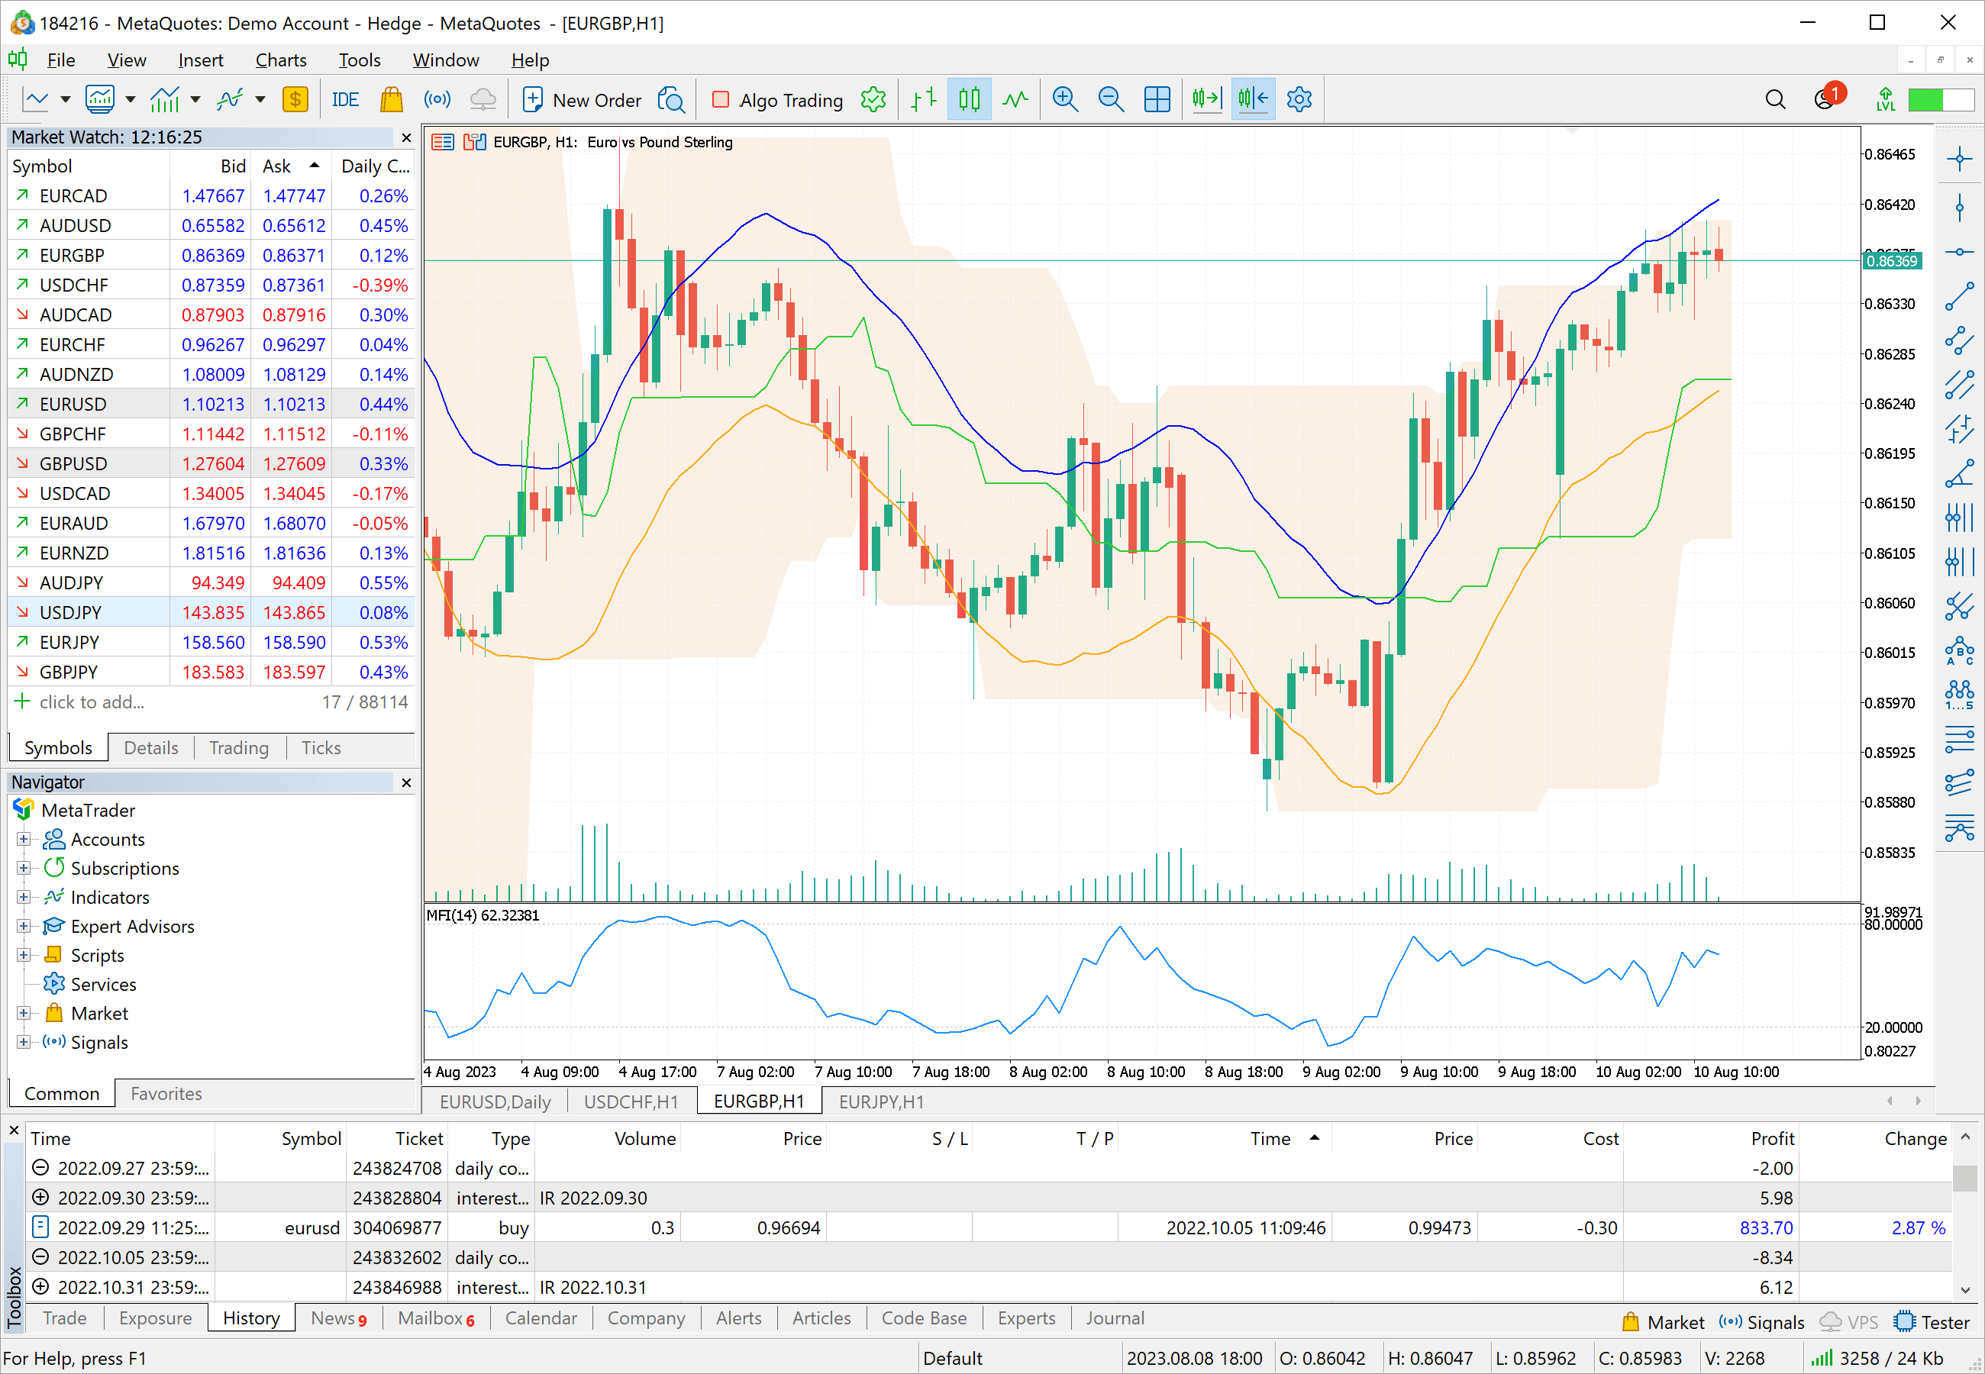1985x1374 pixels.
Task: Open the Strategy Tester magnifier icon
Action: click(x=670, y=100)
